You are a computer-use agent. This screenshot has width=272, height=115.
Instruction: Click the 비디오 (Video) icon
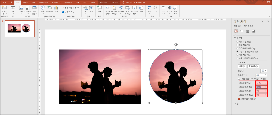[x=163, y=8]
